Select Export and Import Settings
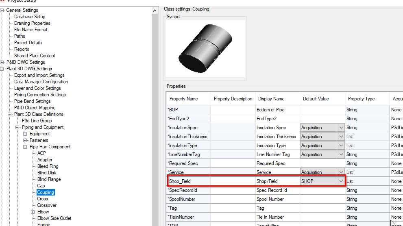 click(39, 75)
